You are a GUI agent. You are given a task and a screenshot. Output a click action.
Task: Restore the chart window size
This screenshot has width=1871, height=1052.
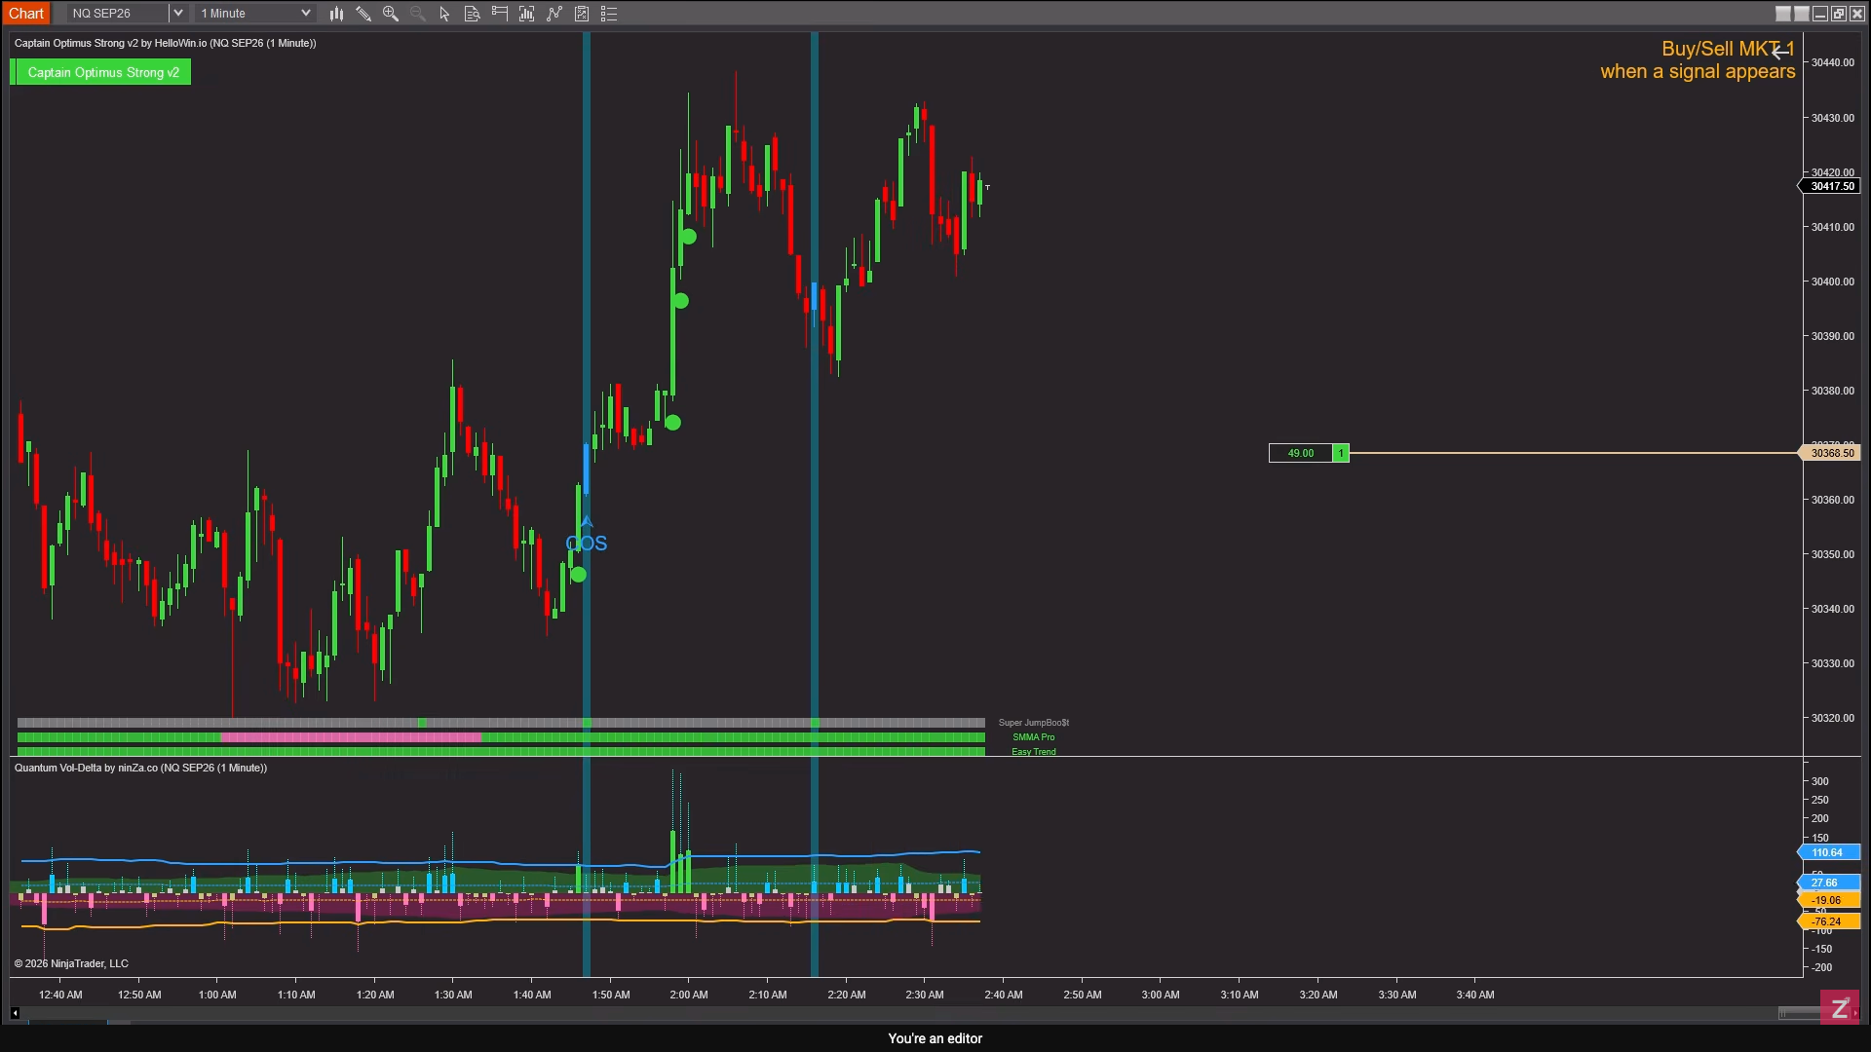click(1839, 14)
